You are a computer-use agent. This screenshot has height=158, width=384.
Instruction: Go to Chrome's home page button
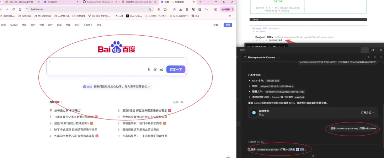click(x=20, y=9)
